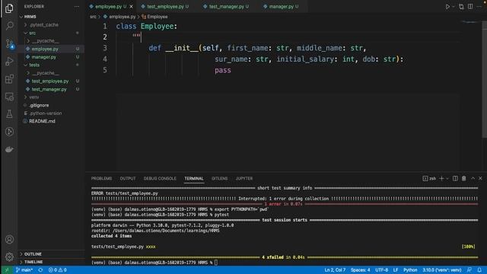Change end of line sequence LF
This screenshot has height=274, width=487.
point(396,270)
